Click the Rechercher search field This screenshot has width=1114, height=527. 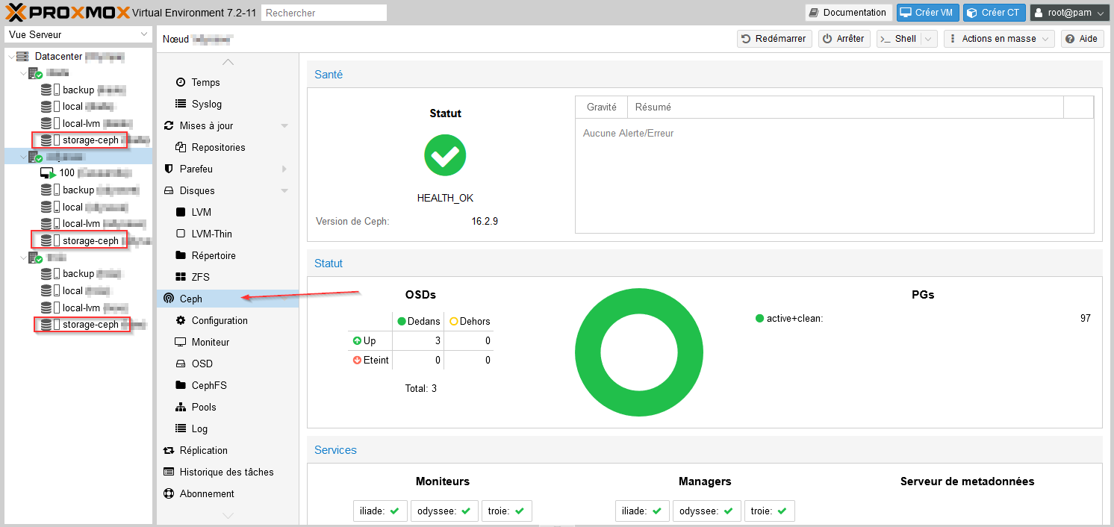click(324, 13)
